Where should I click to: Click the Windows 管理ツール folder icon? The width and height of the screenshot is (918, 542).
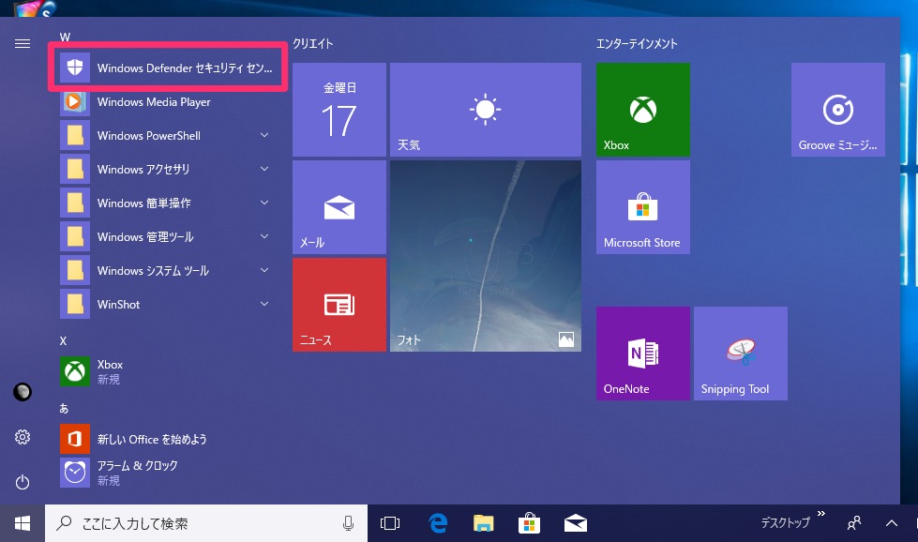(75, 236)
